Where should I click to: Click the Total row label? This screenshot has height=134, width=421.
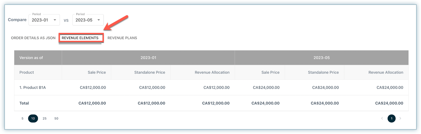(24, 103)
